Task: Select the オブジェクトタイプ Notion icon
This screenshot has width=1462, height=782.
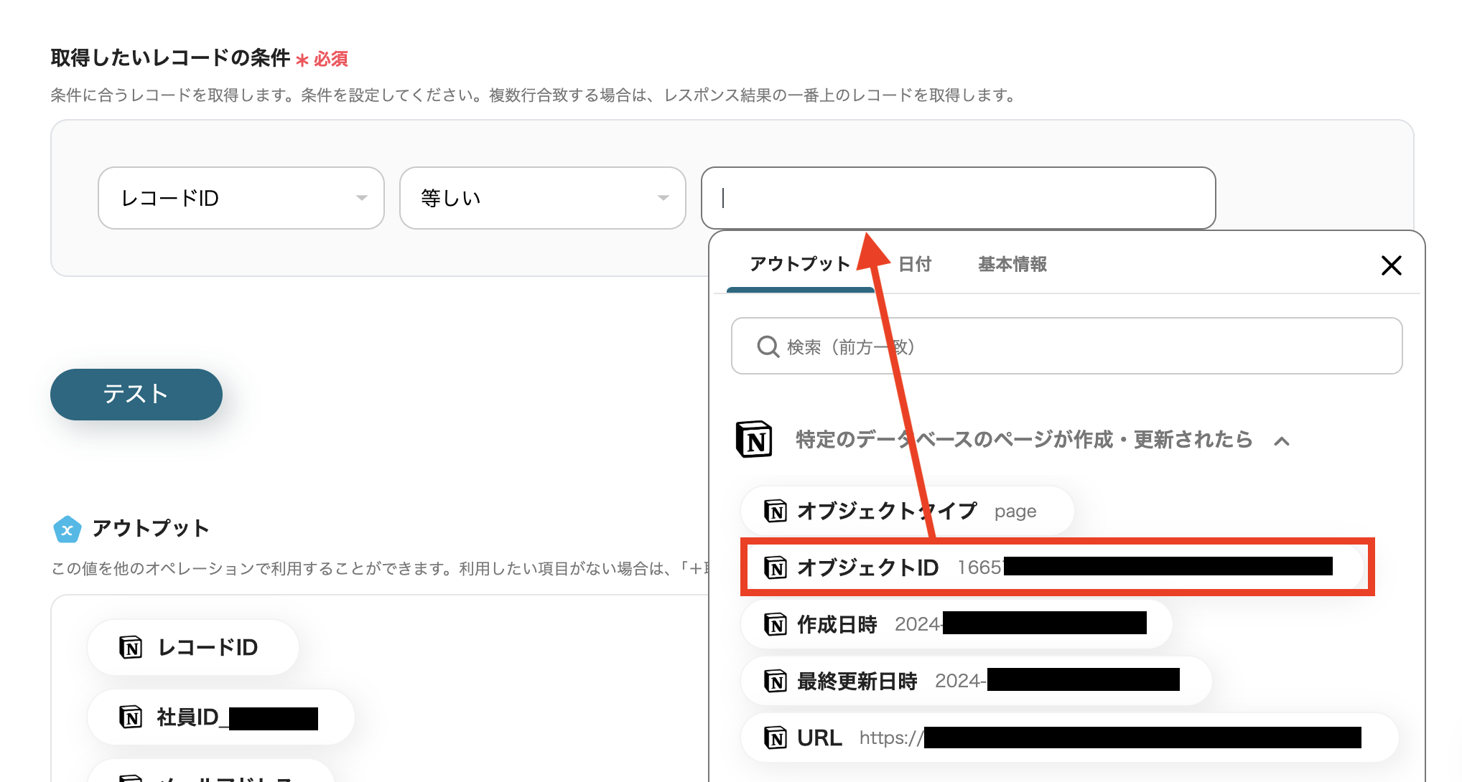Action: 776,510
